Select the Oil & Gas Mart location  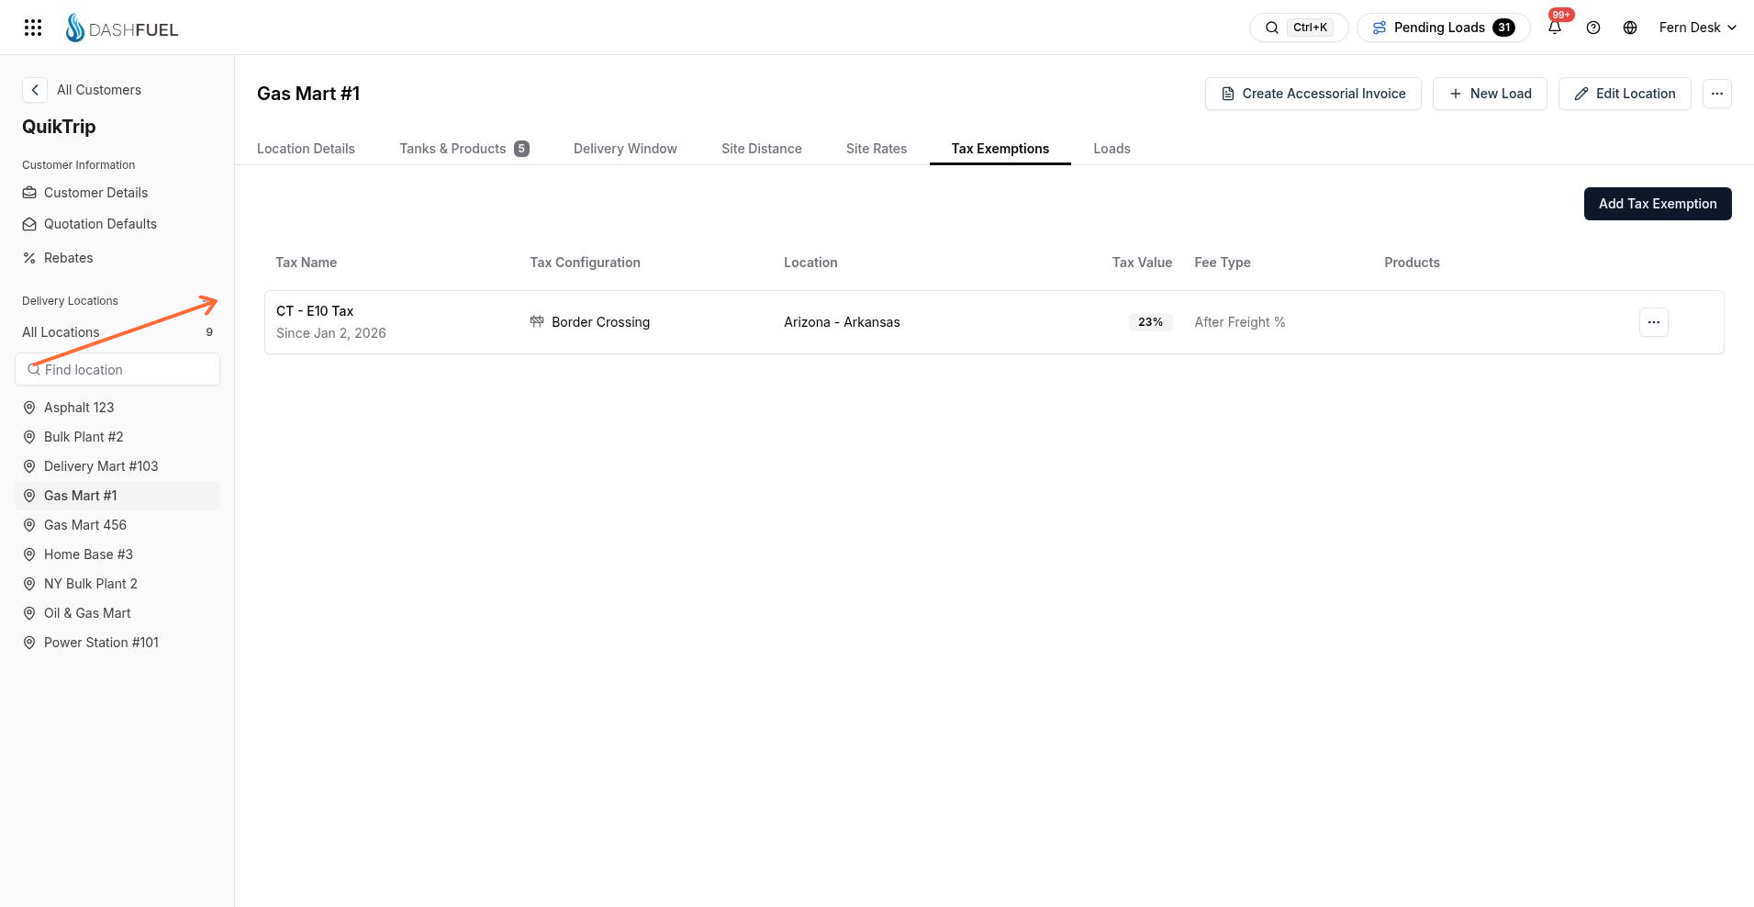coord(117,613)
